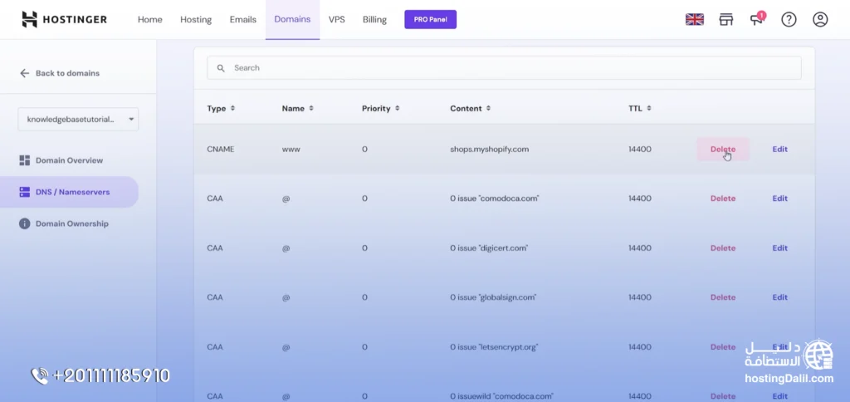Open the announcements megaphone icon
This screenshot has height=402, width=850.
(757, 19)
